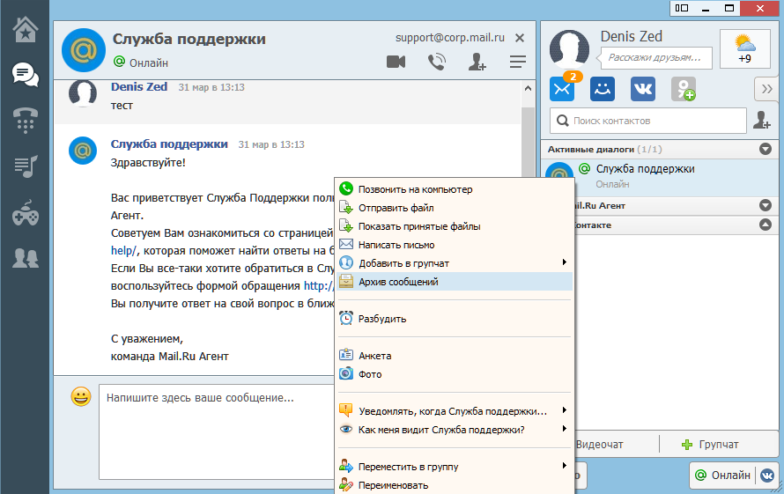This screenshot has height=494, width=784.
Task: Click the weather widget showing +9
Action: (x=744, y=48)
